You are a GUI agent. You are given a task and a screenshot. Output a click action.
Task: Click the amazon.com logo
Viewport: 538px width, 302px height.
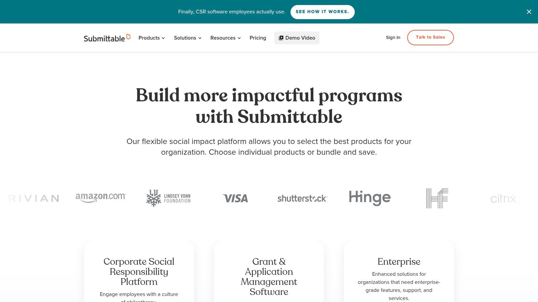pyautogui.click(x=101, y=198)
